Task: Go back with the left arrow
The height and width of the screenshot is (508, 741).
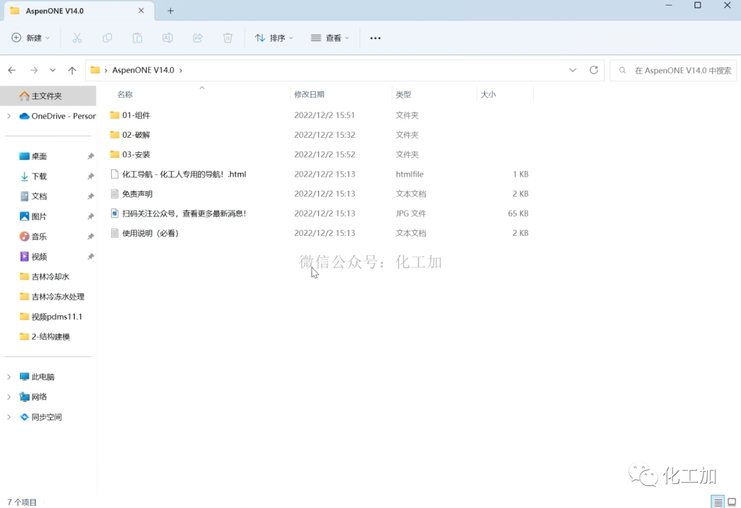Action: 12,71
